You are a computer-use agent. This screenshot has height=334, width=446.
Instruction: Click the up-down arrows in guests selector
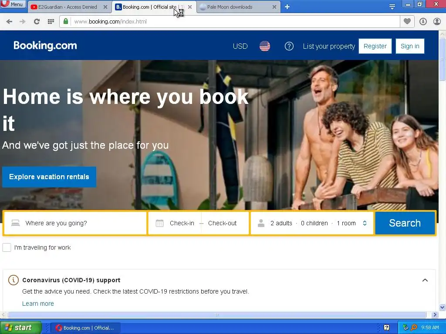[x=365, y=223]
